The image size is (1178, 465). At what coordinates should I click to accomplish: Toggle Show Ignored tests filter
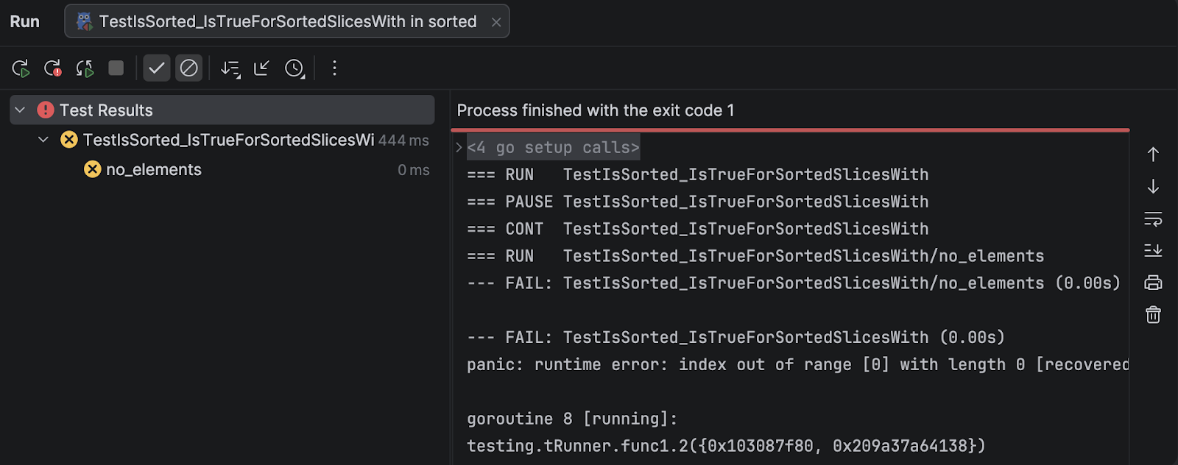click(189, 68)
